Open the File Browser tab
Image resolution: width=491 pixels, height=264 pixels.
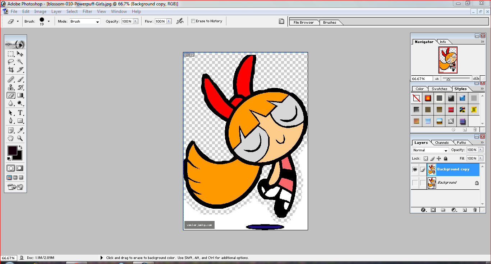click(304, 22)
